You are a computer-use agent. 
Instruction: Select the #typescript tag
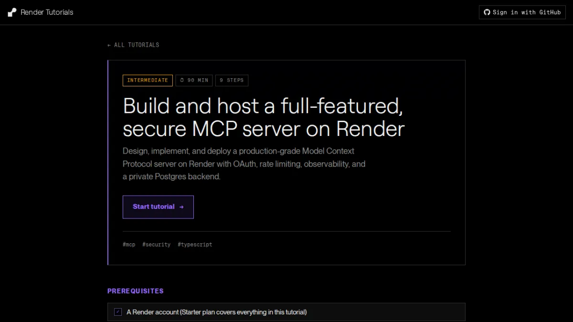(195, 244)
